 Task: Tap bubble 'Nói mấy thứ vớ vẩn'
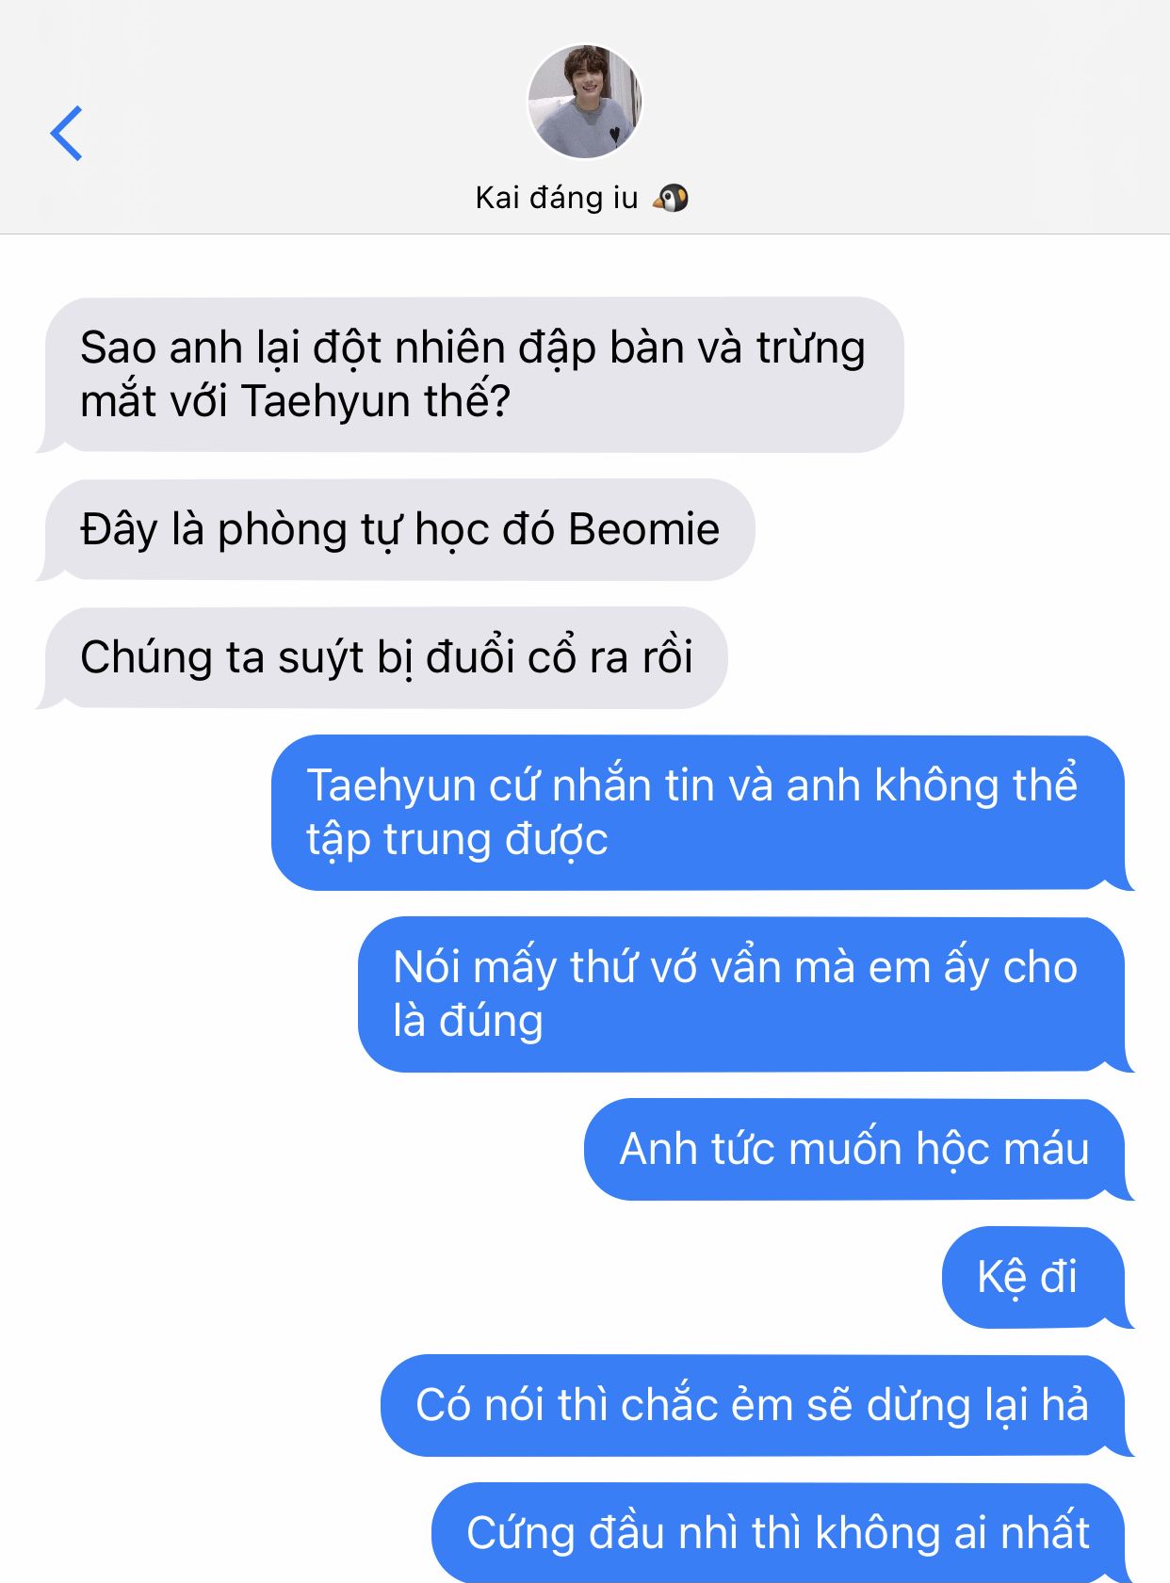(x=746, y=994)
